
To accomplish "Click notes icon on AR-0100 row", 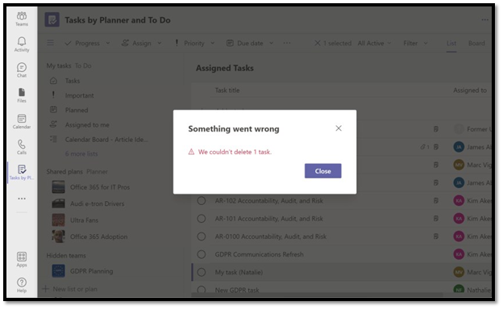I will coord(435,237).
